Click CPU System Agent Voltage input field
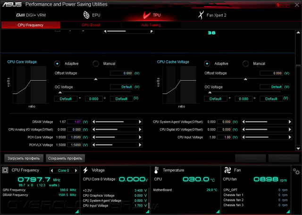302x215 pixels. pyautogui.click(x=225, y=122)
